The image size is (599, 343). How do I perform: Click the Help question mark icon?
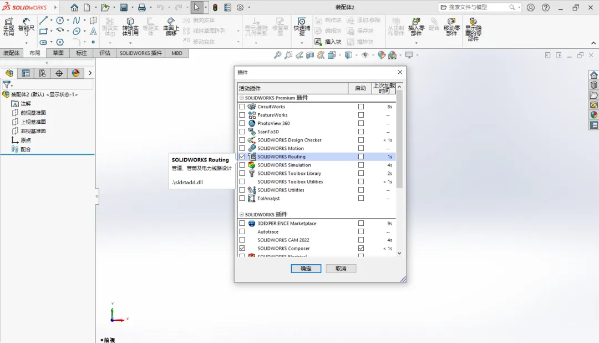pyautogui.click(x=546, y=7)
